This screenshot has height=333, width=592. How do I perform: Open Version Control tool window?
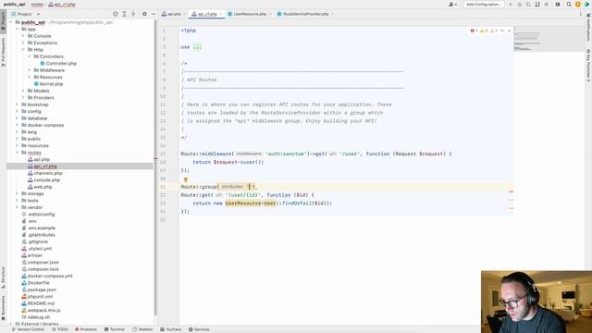tap(28, 329)
